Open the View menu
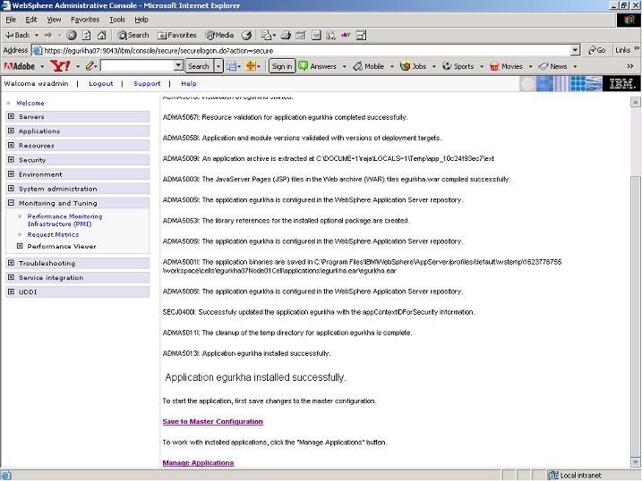The image size is (642, 481). coord(54,20)
